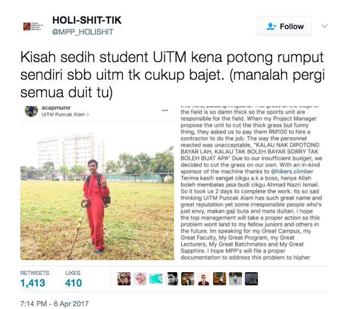The width and height of the screenshot is (348, 309).
Task: Show the 1,413 retweets list
Action: 35,279
